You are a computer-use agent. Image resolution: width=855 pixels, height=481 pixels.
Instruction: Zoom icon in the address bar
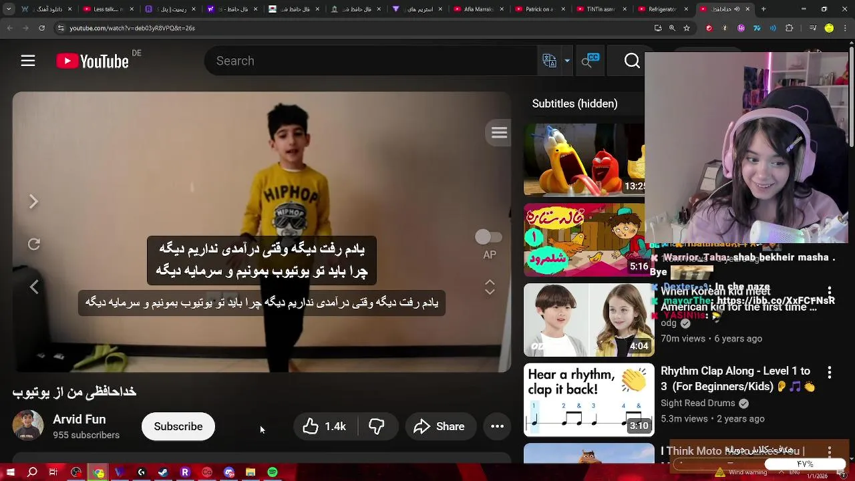pyautogui.click(x=673, y=28)
